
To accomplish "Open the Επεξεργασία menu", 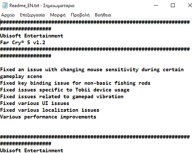I will tap(32, 15).
